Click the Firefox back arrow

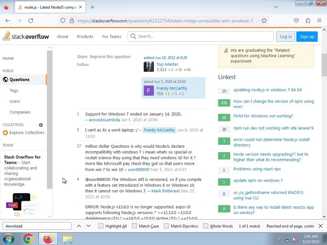(x=8, y=21)
